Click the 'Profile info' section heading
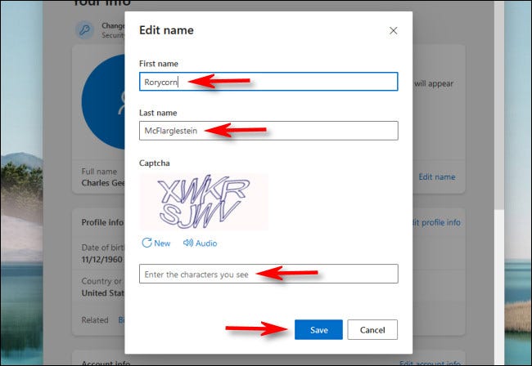532x366 pixels. 102,222
